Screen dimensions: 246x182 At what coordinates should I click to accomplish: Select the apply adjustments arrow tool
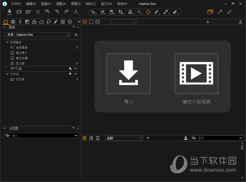coord(175,12)
